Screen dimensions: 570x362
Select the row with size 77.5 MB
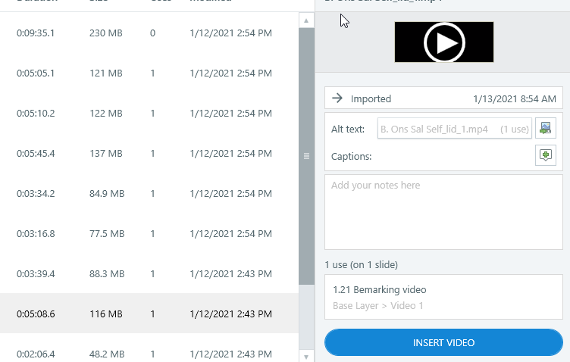149,233
